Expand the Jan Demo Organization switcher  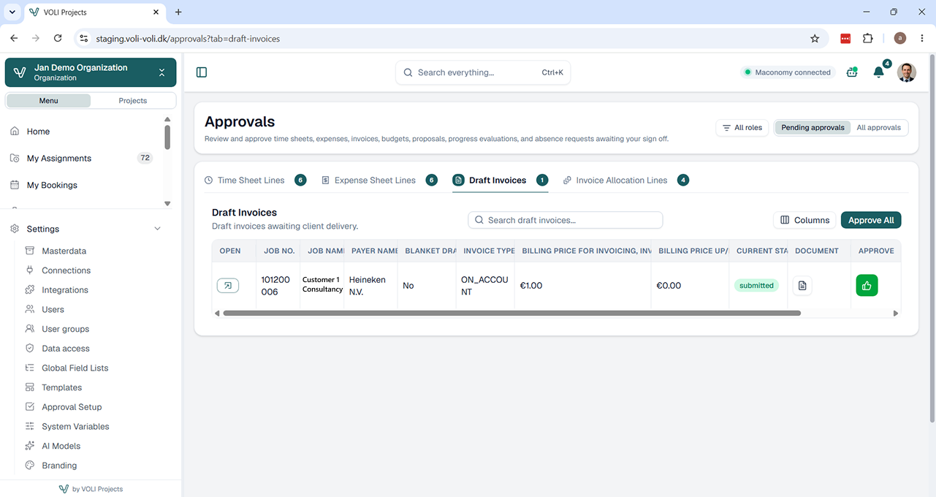[91, 72]
